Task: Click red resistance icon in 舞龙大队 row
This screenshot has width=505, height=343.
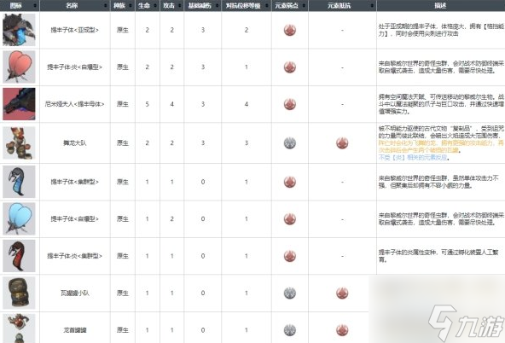Action: click(342, 143)
